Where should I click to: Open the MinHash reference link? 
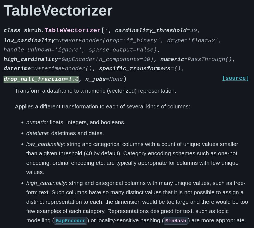click(176, 221)
